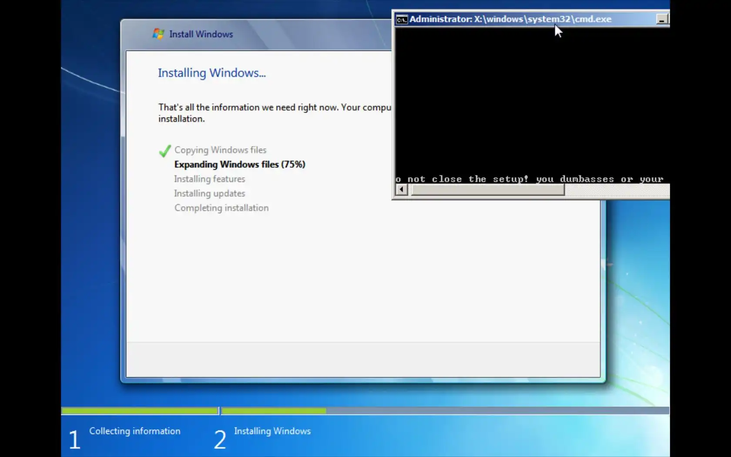
Task: Click the Collecting information progress bar
Action: [140, 410]
